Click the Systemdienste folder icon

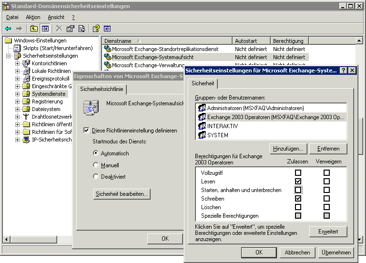(x=26, y=94)
